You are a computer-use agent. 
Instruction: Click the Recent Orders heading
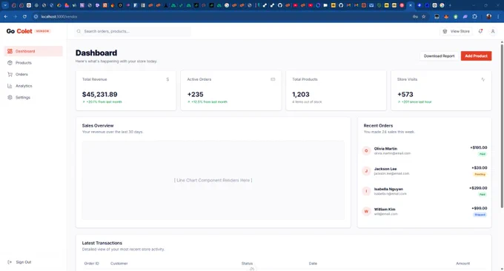[x=378, y=126]
